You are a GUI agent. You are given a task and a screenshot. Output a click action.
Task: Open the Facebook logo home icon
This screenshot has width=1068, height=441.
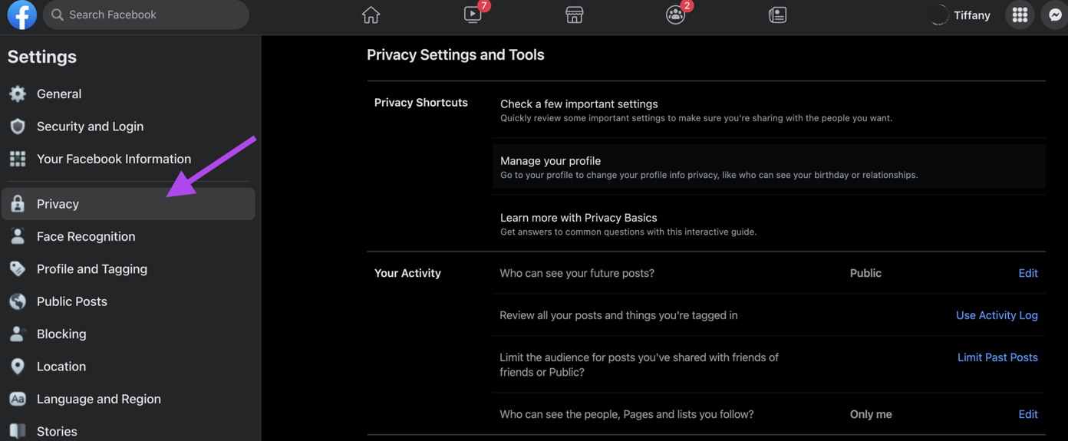pos(21,15)
